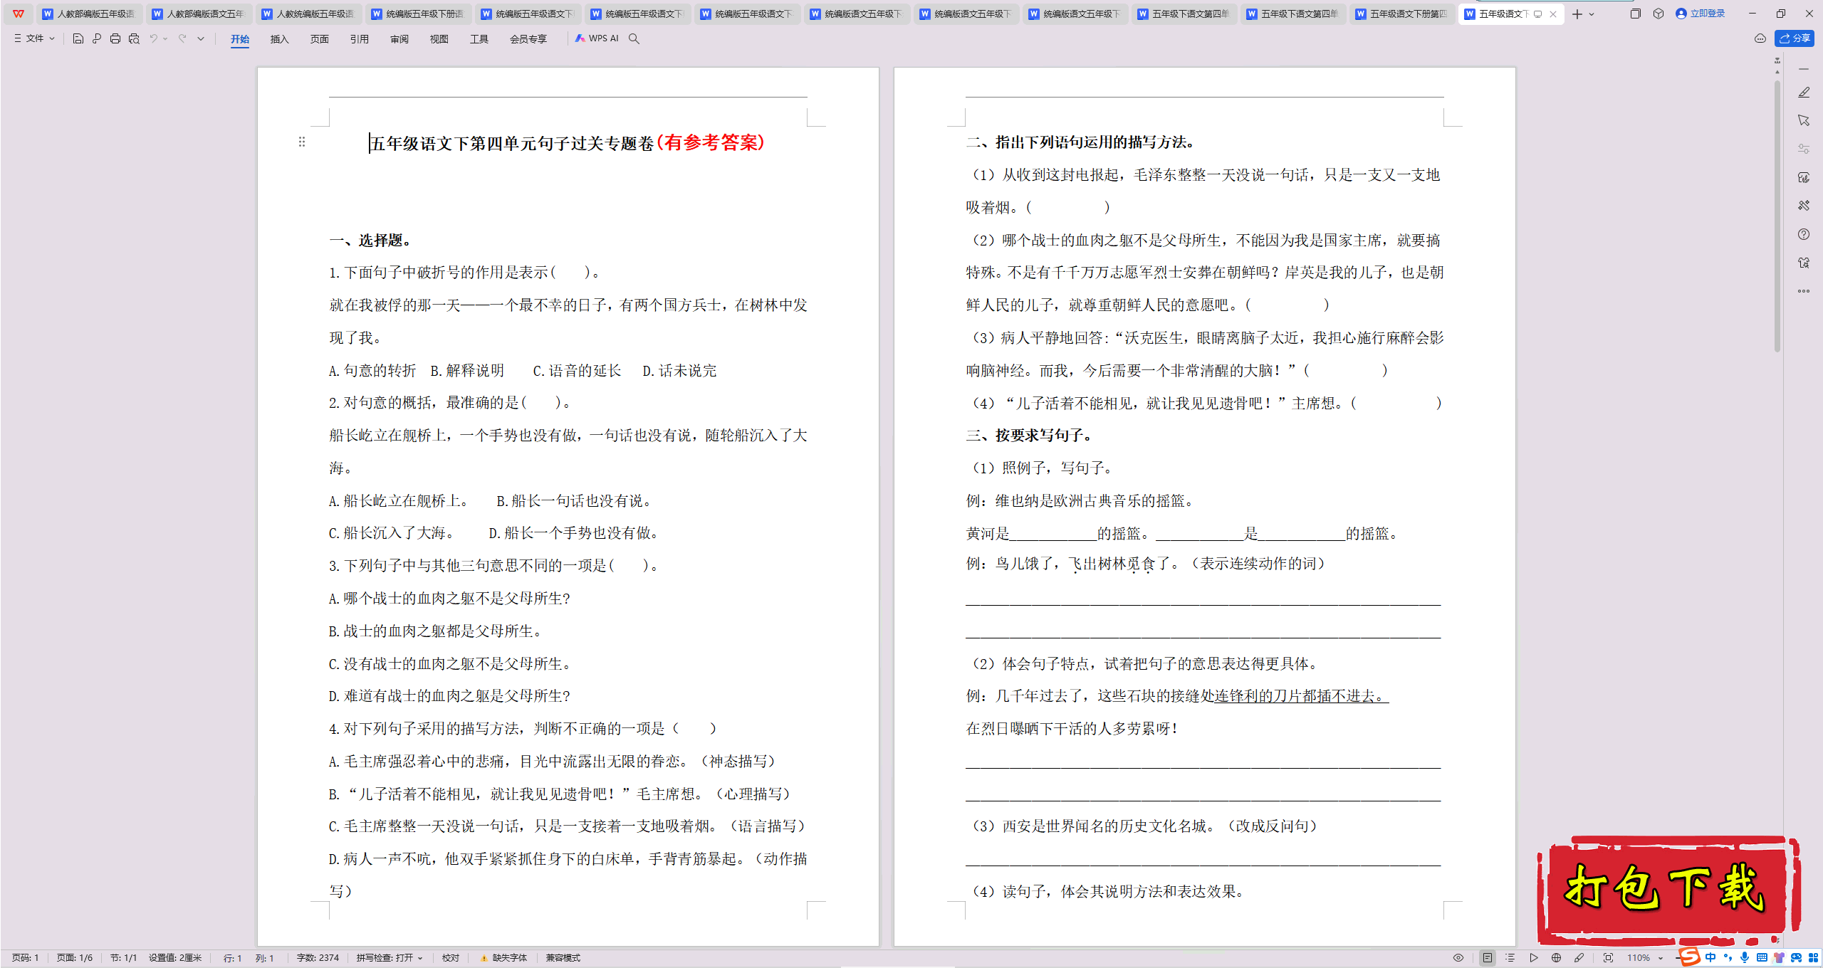Toggle eye protection mode icon
The width and height of the screenshot is (1823, 968).
pos(1458,958)
